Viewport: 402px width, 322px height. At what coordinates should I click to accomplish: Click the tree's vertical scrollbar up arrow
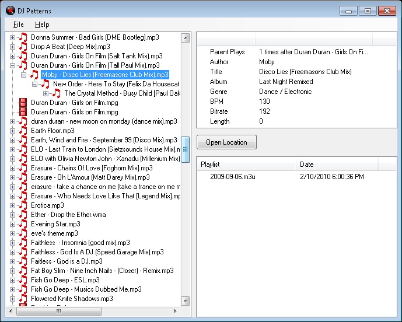point(185,38)
